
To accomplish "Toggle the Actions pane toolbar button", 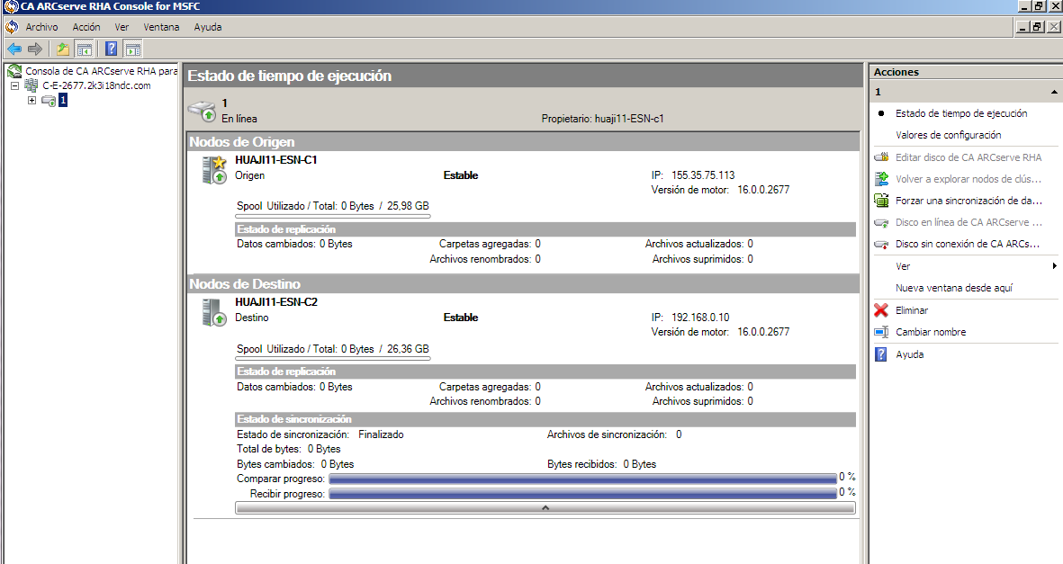I will coord(133,49).
